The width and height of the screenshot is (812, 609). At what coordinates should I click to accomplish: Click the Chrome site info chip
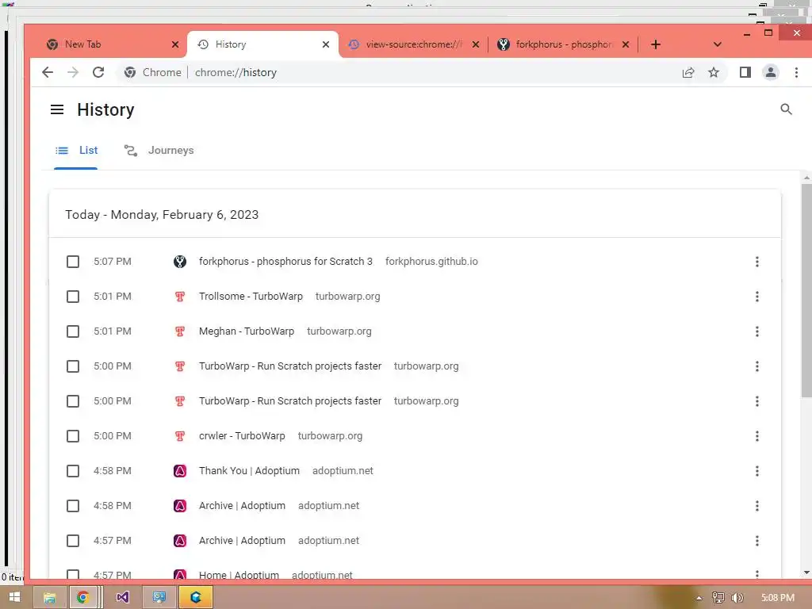[153, 72]
